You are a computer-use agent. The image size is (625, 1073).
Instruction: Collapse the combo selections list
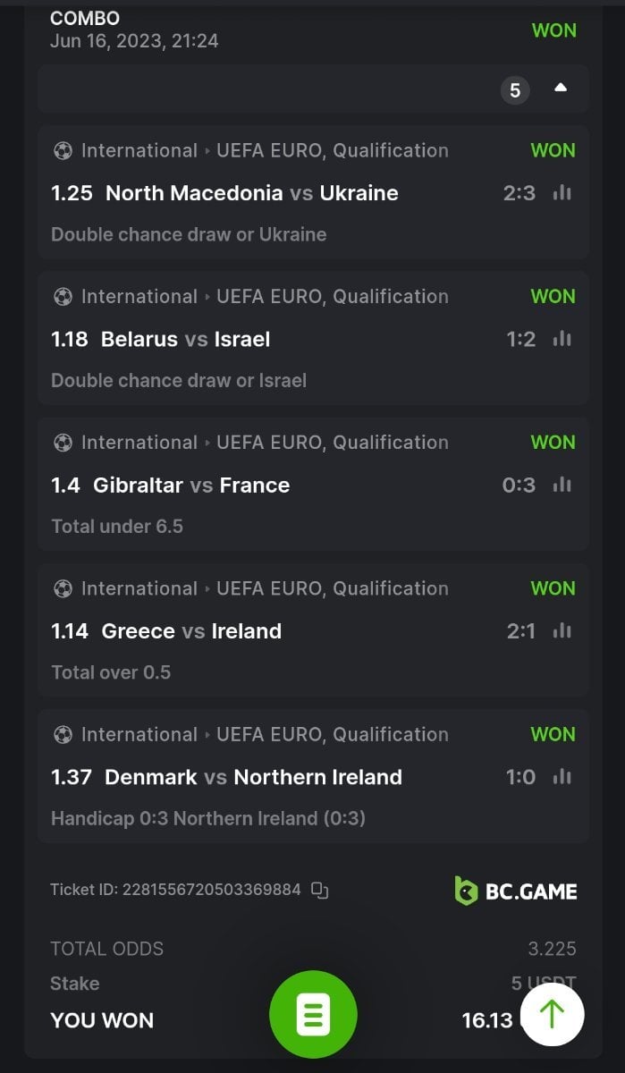click(561, 89)
